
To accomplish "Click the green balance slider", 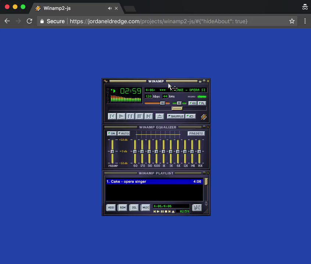I will [179, 103].
